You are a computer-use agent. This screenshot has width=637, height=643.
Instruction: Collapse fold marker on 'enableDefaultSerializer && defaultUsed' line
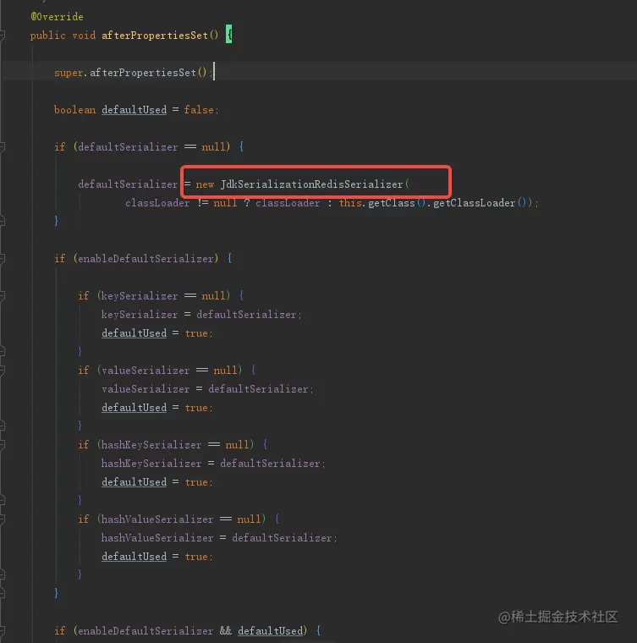pyautogui.click(x=2, y=630)
